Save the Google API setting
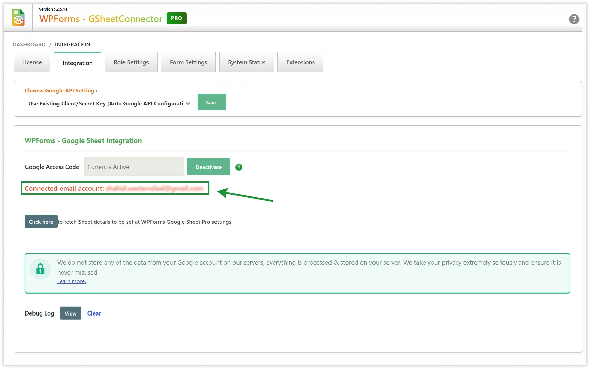This screenshot has height=369, width=590. click(211, 102)
